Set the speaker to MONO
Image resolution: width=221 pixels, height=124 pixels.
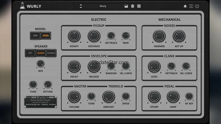click(x=41, y=53)
